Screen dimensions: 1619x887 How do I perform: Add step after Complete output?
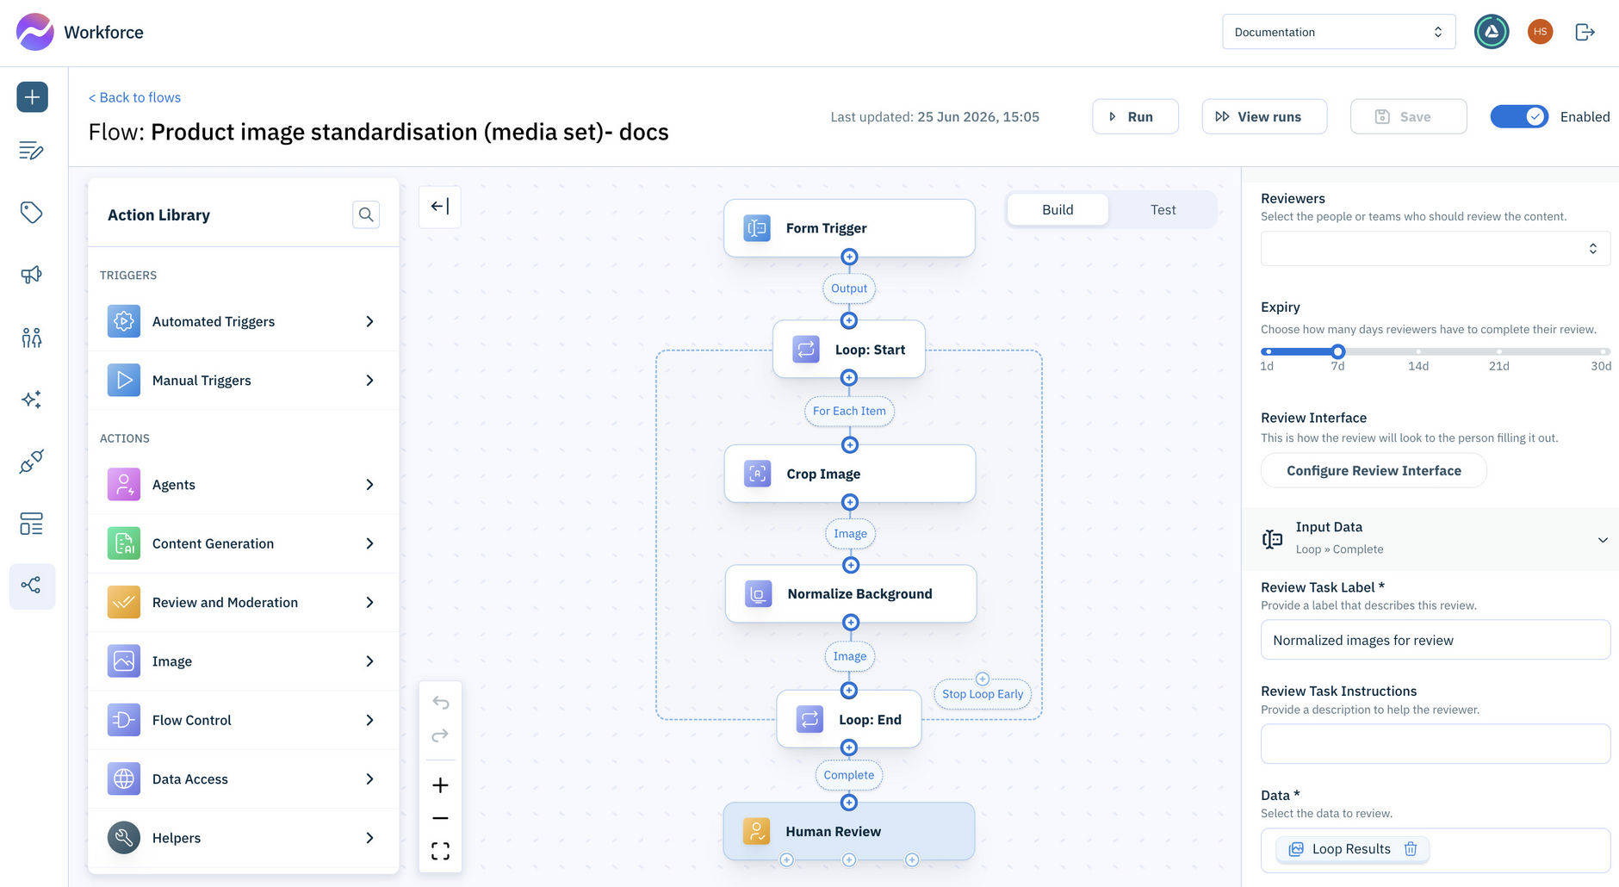coord(849,803)
